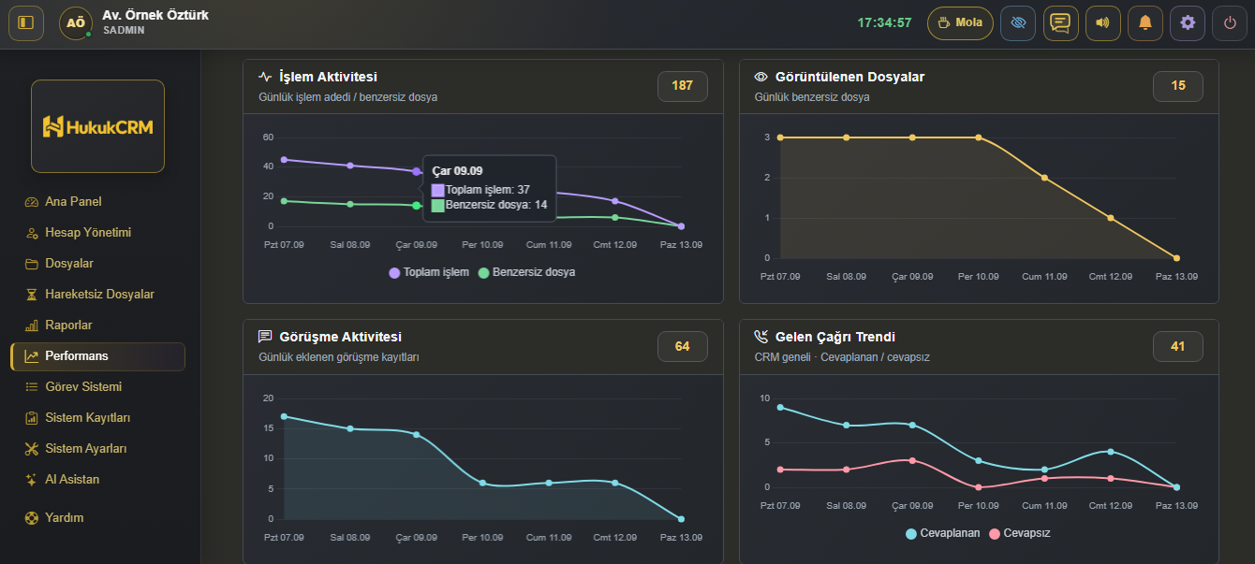Click Görüntülenen Dosyalar eye icon

(761, 77)
